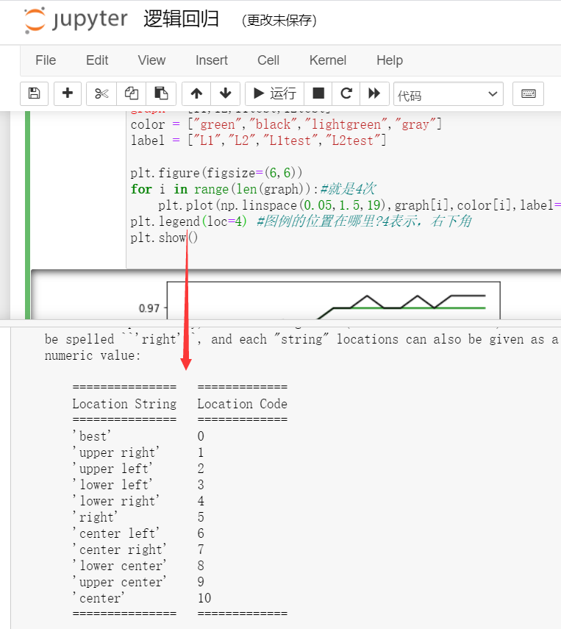Open the Insert menu
This screenshot has height=629, width=561.
coord(211,60)
